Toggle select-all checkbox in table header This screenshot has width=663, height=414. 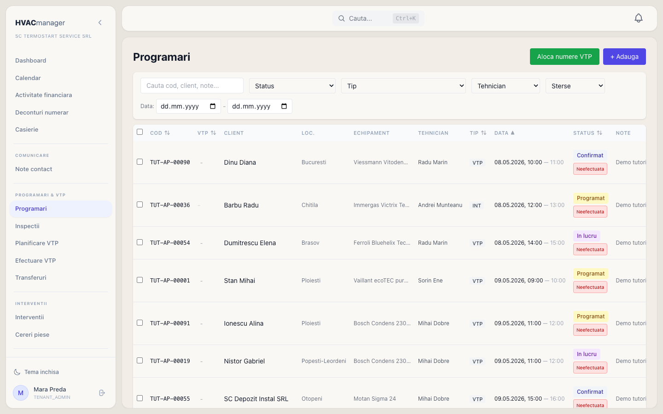click(x=140, y=132)
